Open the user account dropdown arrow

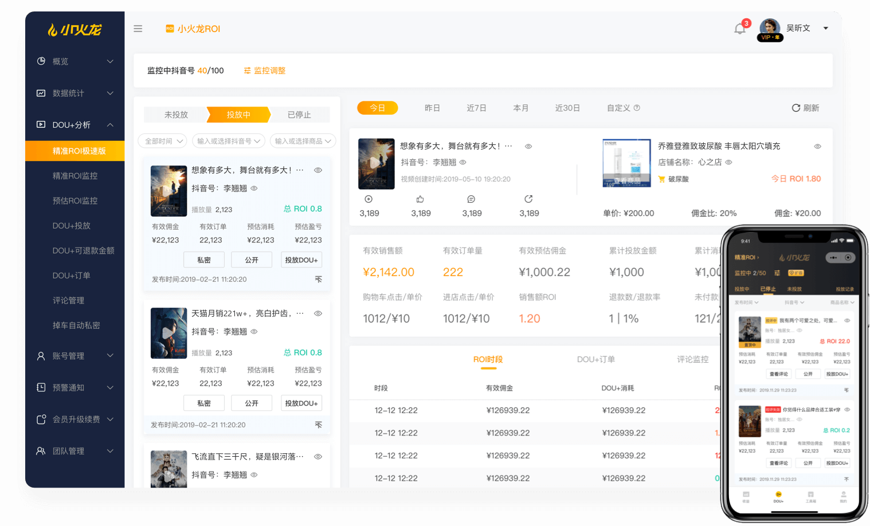[x=826, y=28]
